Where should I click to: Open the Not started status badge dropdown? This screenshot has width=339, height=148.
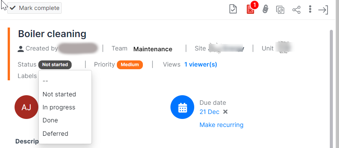point(55,65)
